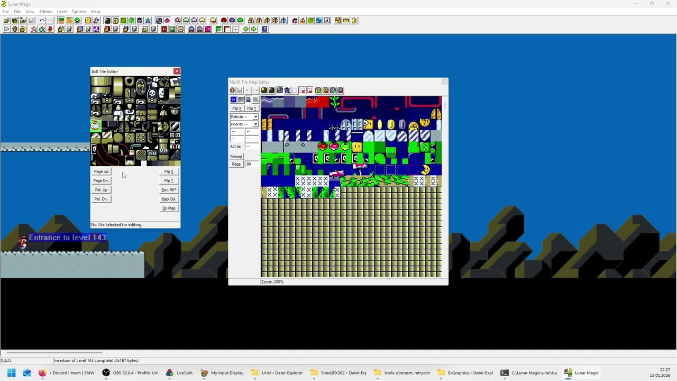677x381 pixels.
Task: Open LiveSplit from the taskbar
Action: (x=180, y=373)
